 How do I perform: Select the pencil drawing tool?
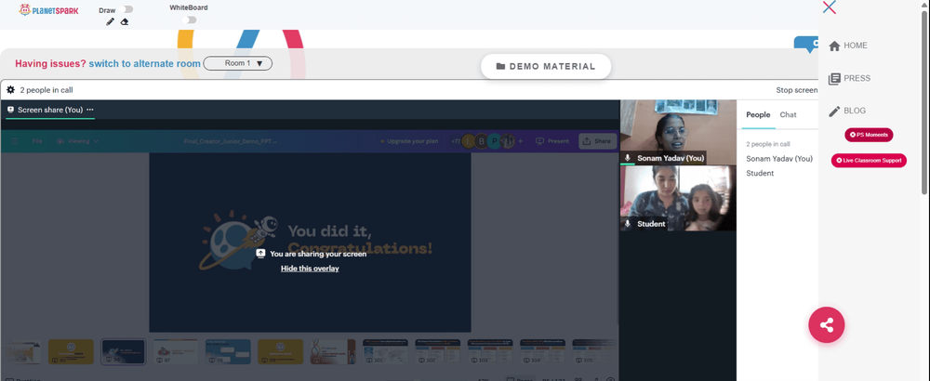pyautogui.click(x=110, y=22)
